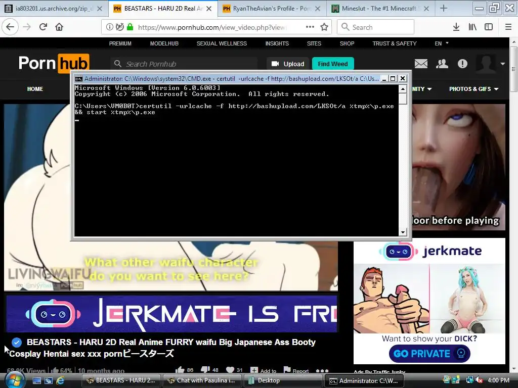Show site information icon in address bar
The image size is (518, 388).
(x=110, y=27)
